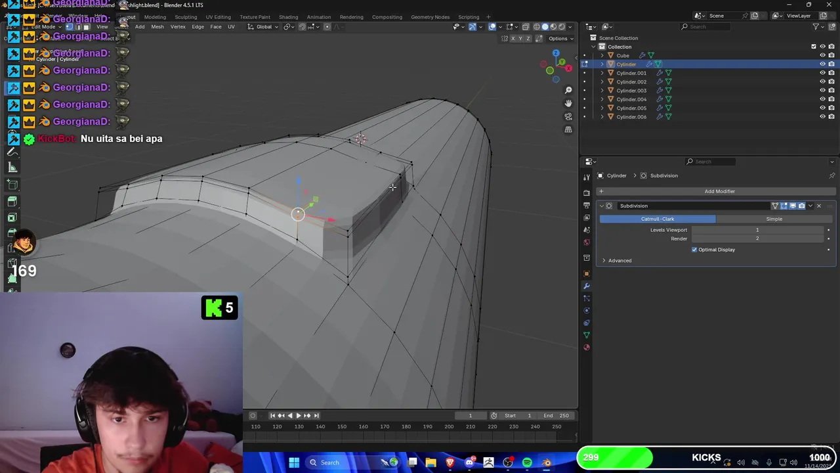Uncheck the Collection exclude checkbox
Image resolution: width=840 pixels, height=473 pixels.
[814, 47]
